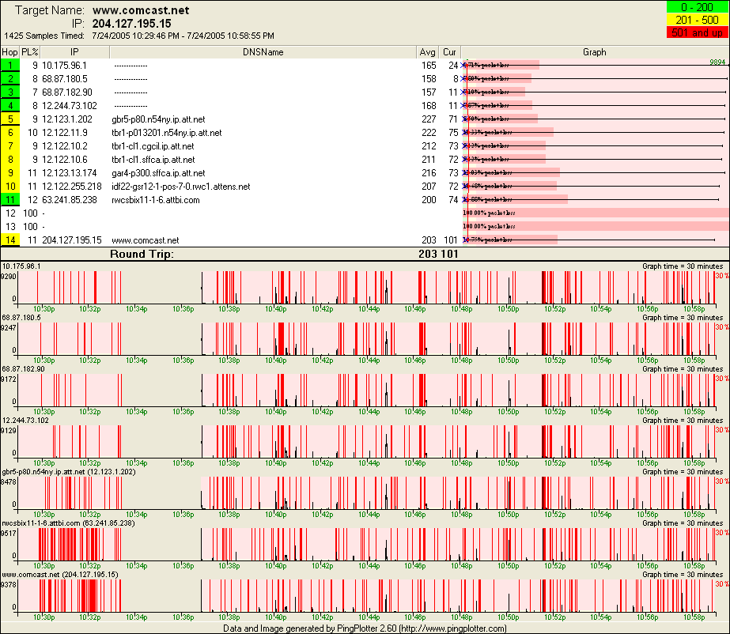This screenshot has height=634, width=730.
Task: Select hop 11 green number cell
Action: click(10, 200)
